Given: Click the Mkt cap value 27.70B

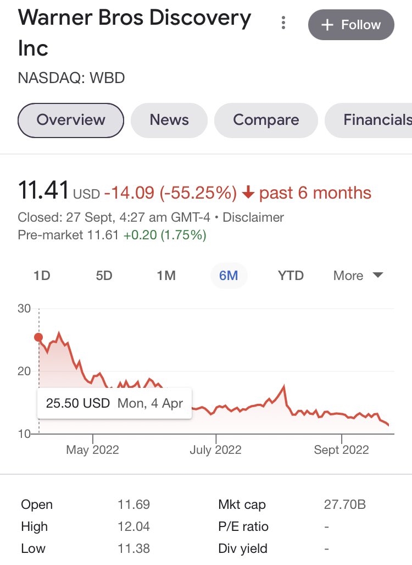Looking at the screenshot, I should 345,504.
